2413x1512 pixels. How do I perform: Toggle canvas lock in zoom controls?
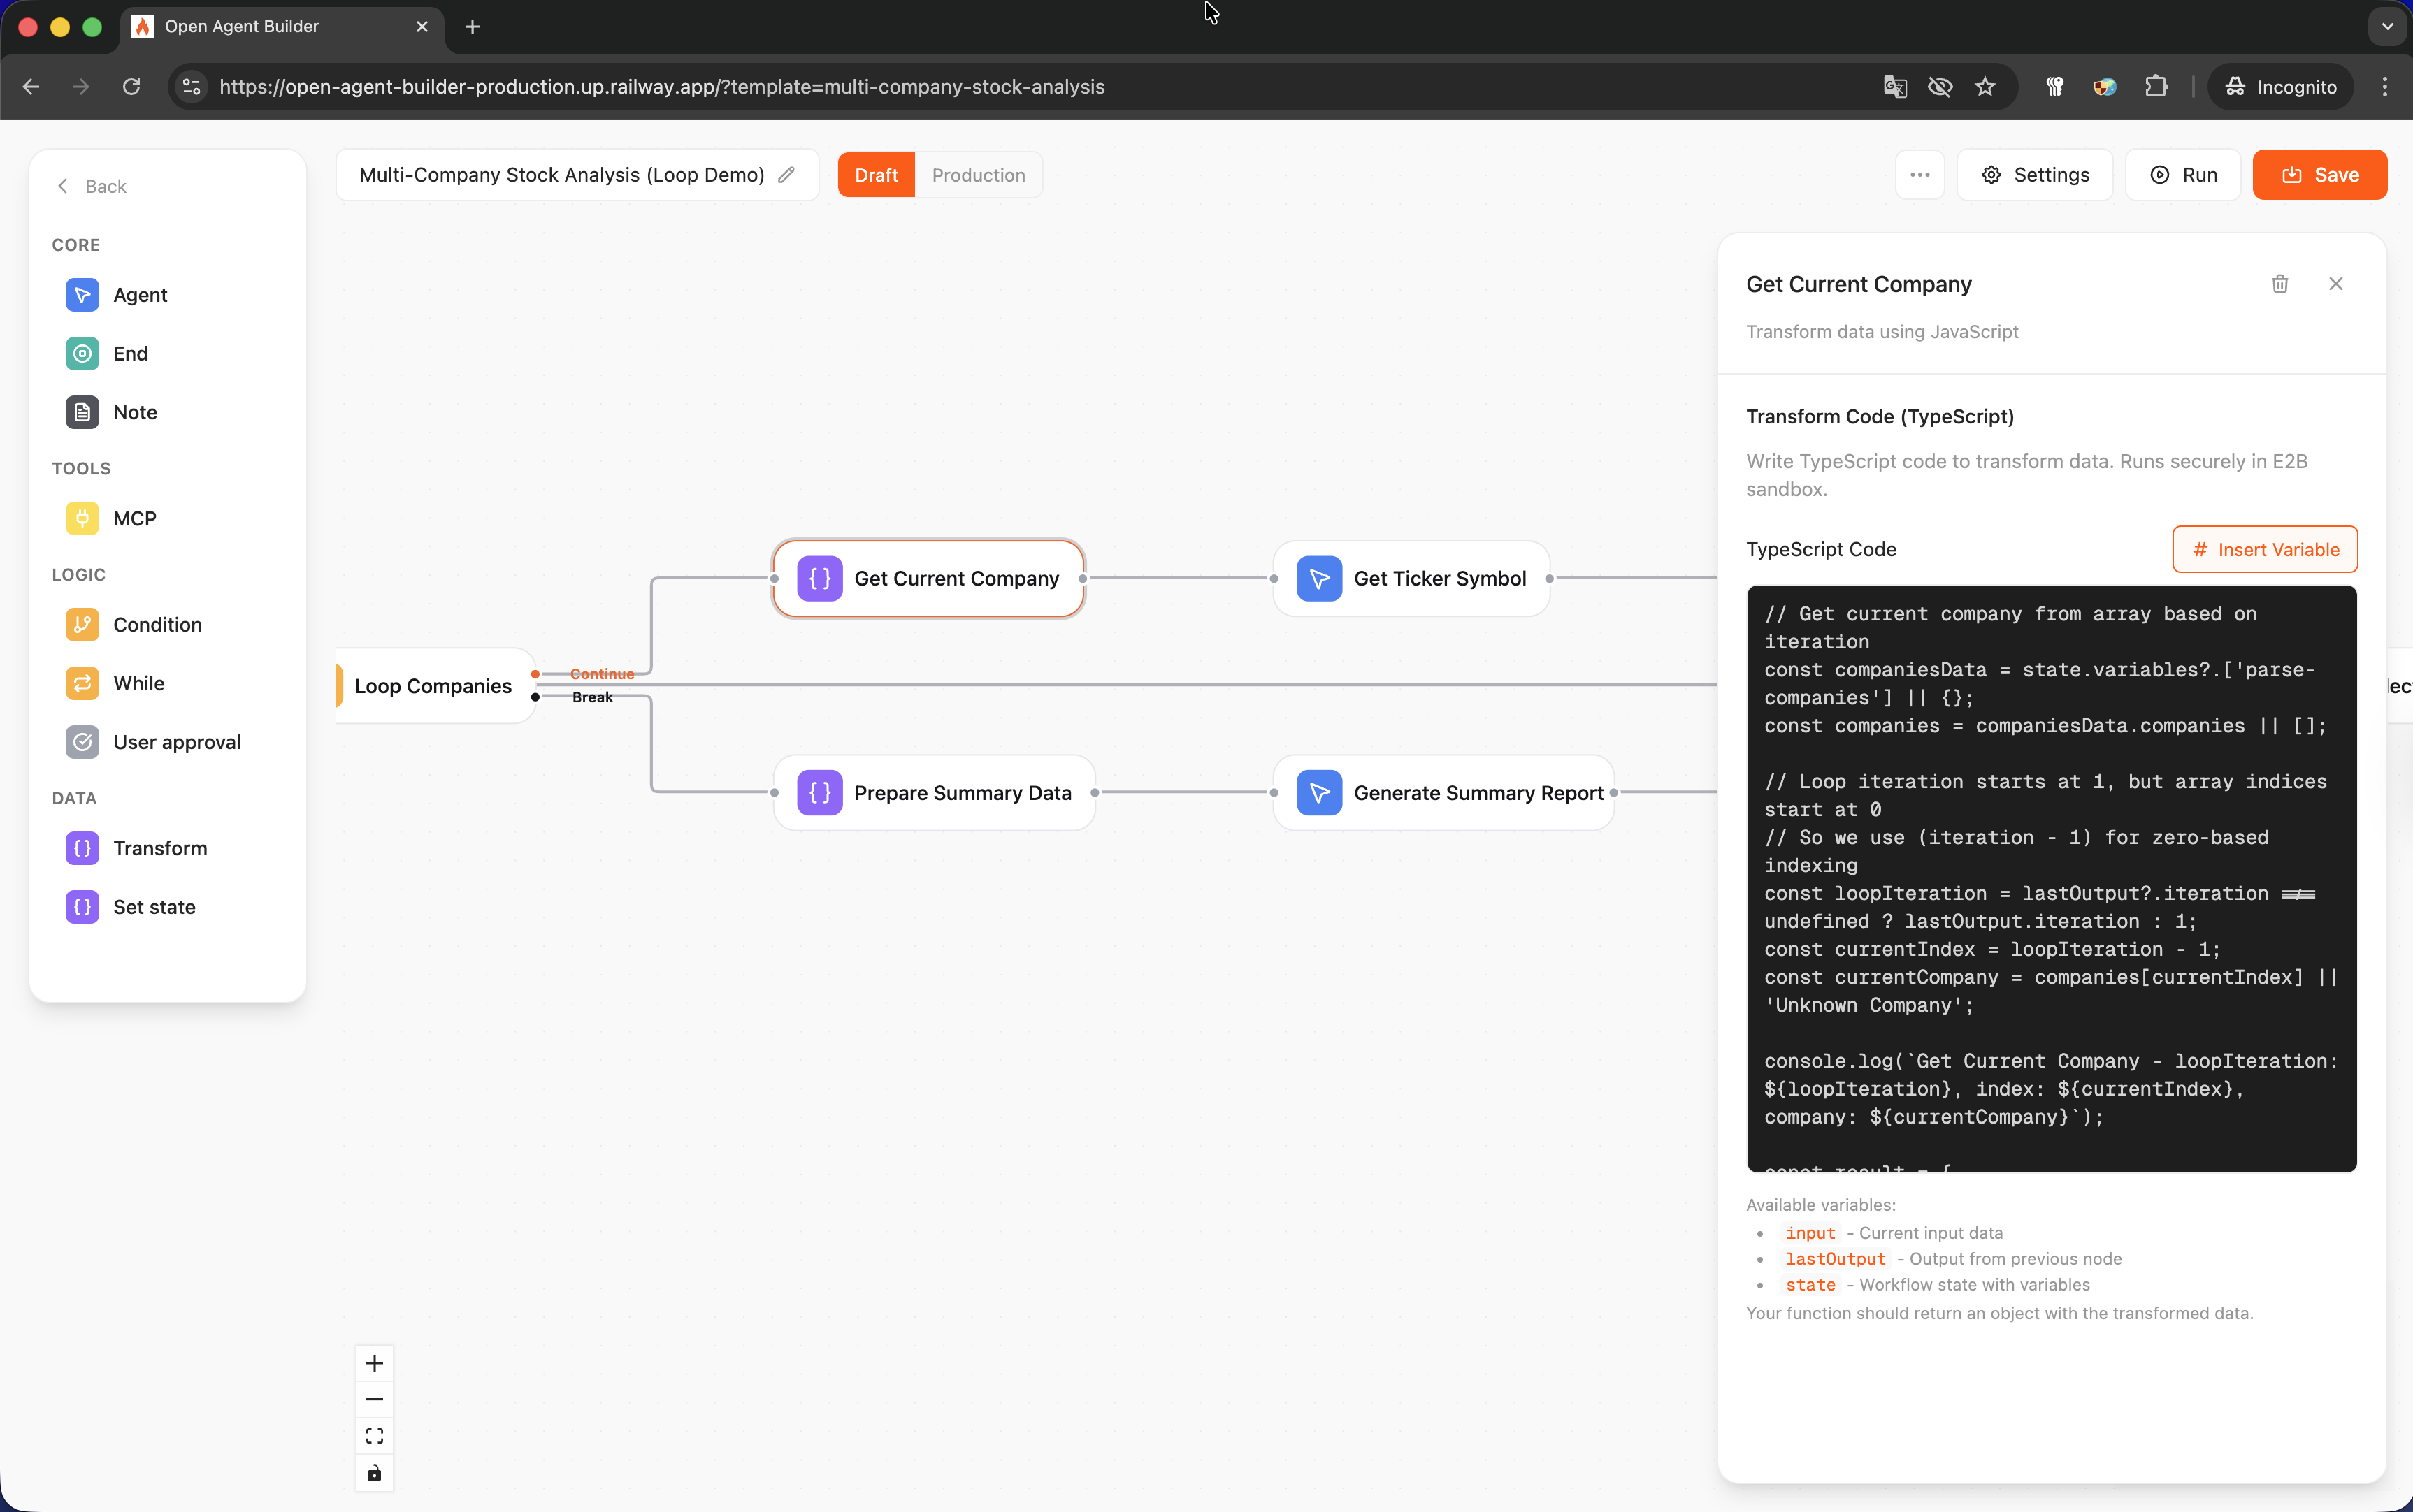click(374, 1473)
